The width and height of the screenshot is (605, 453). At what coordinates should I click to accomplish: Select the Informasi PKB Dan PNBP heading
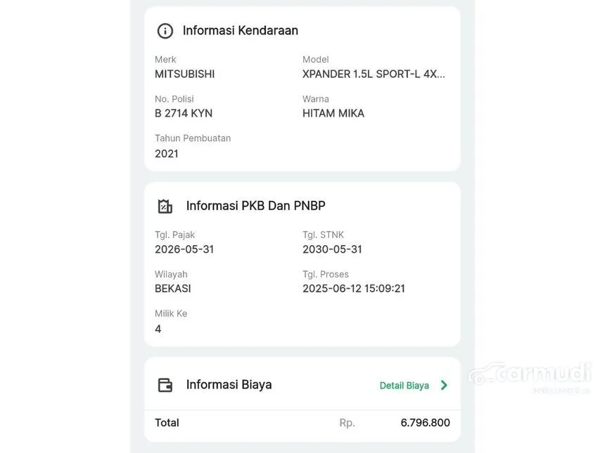(x=256, y=206)
